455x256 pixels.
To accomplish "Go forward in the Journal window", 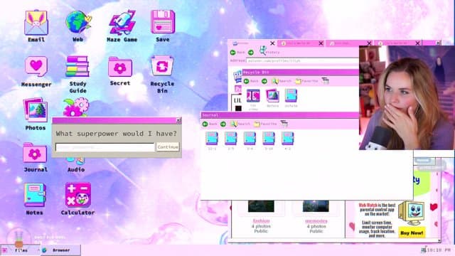I will click(x=223, y=124).
